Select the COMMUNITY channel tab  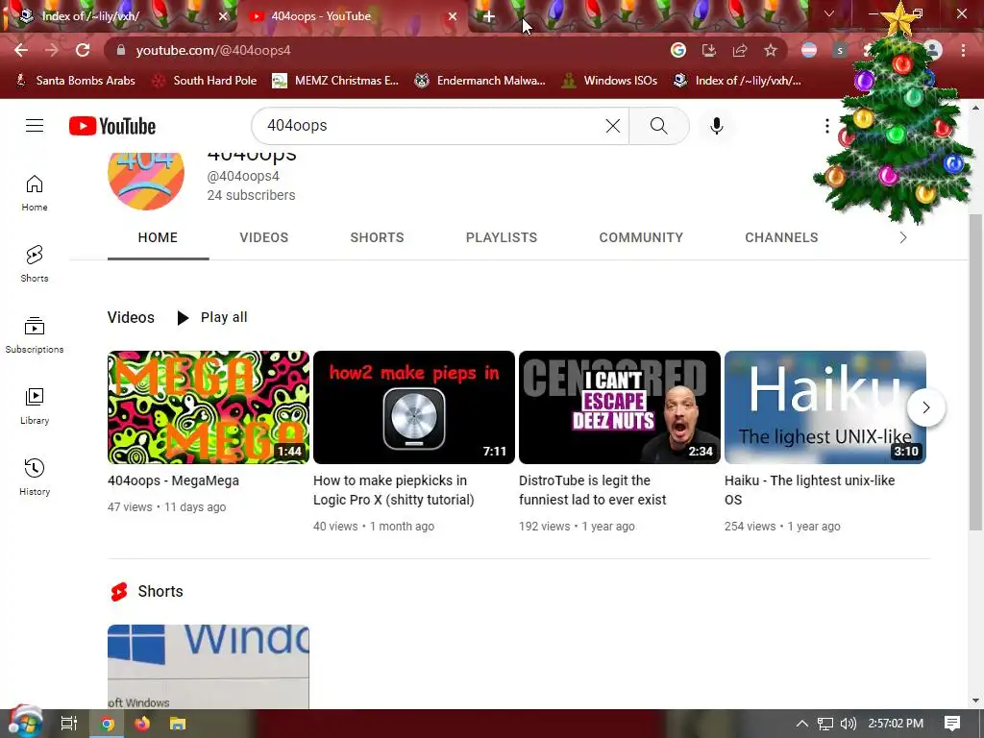point(641,238)
